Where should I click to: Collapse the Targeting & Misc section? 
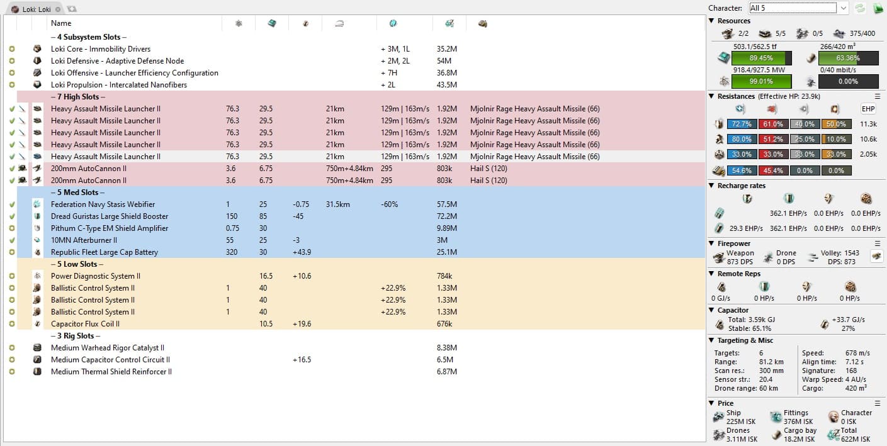point(711,340)
